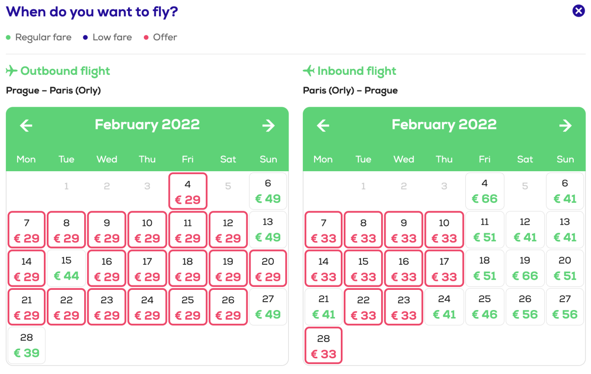Select inbound February 25 at €46
Viewport: 591px width, 374px height.
pyautogui.click(x=485, y=307)
